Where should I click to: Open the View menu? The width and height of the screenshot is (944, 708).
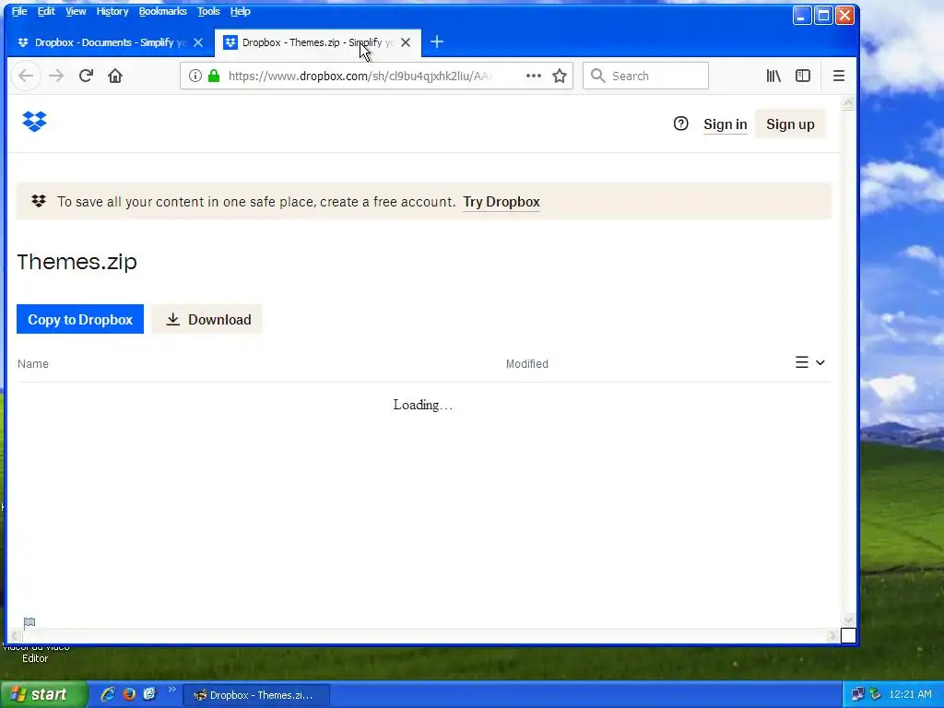(76, 11)
